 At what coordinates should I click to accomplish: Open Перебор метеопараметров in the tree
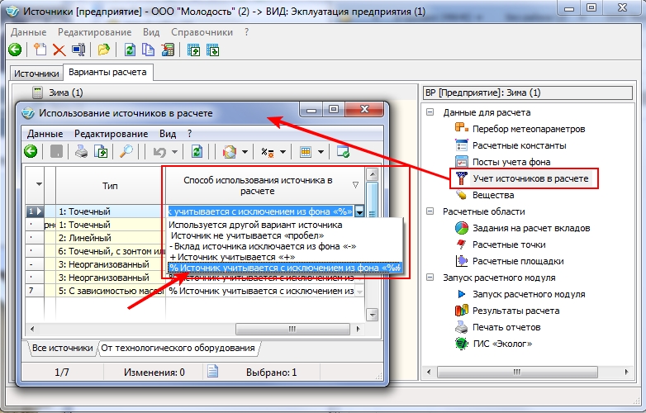pos(528,129)
